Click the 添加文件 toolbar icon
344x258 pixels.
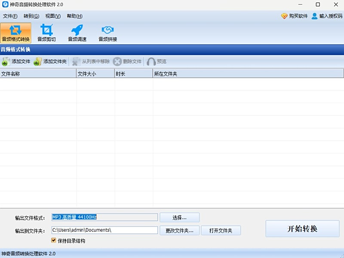pyautogui.click(x=6, y=61)
